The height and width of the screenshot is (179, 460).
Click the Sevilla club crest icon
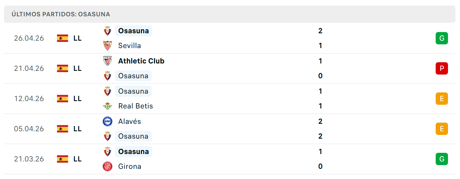tap(107, 46)
